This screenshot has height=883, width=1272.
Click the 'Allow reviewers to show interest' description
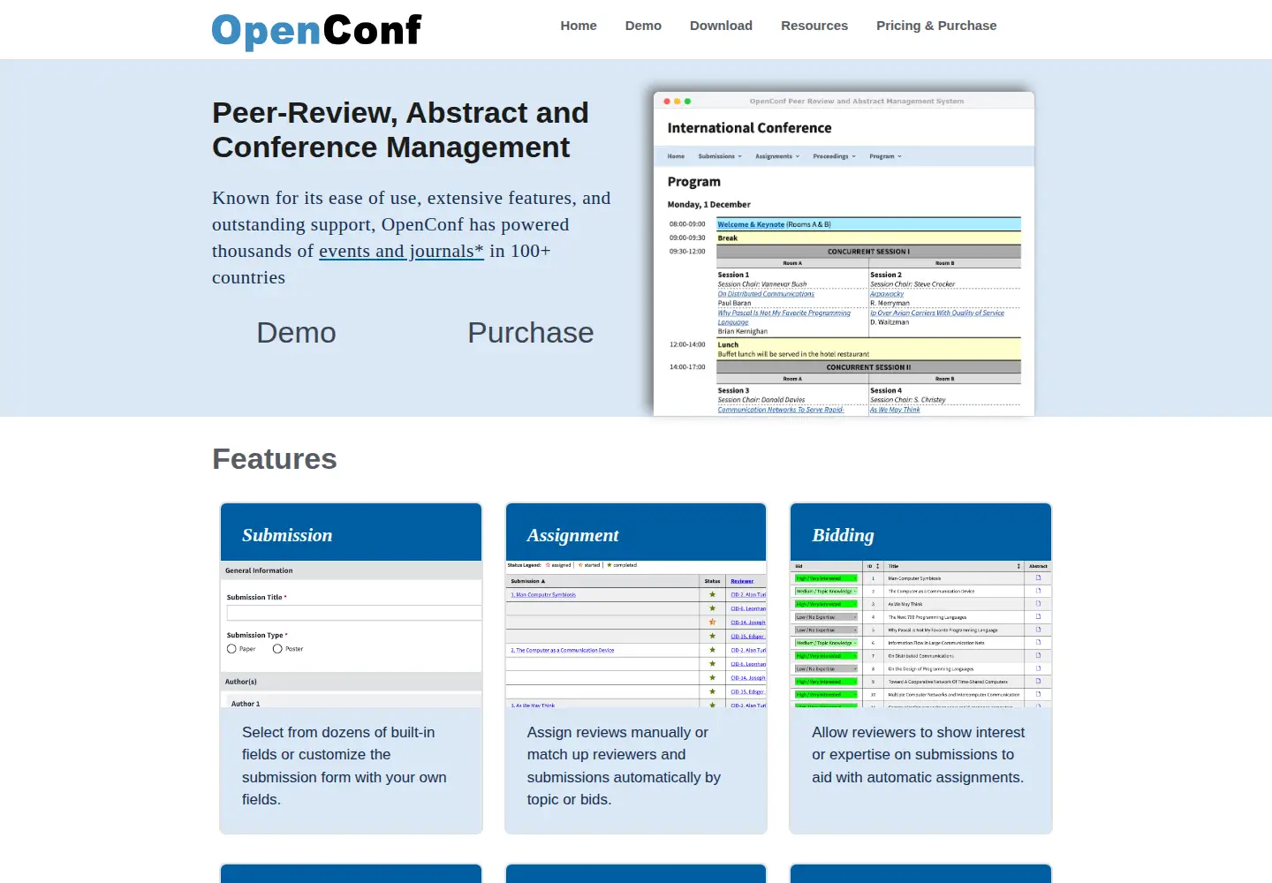coord(919,755)
